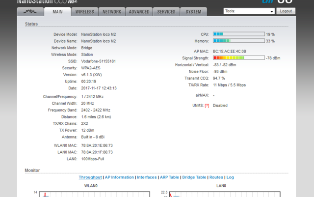Image resolution: width=314 pixels, height=197 pixels.
Task: Click the antenna value Built in - 8 dBi
Action: click(93, 137)
